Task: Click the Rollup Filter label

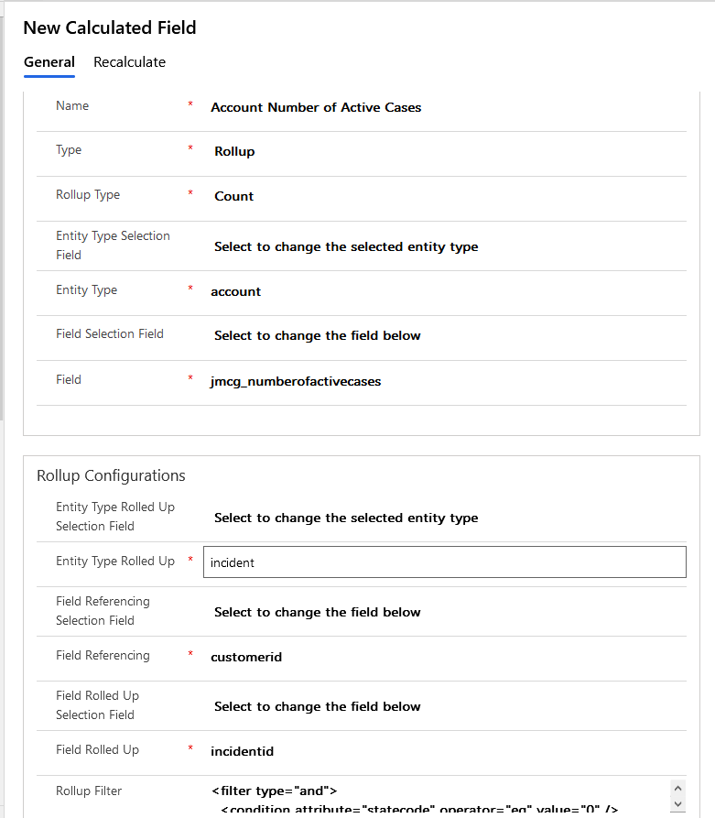Action: point(89,791)
